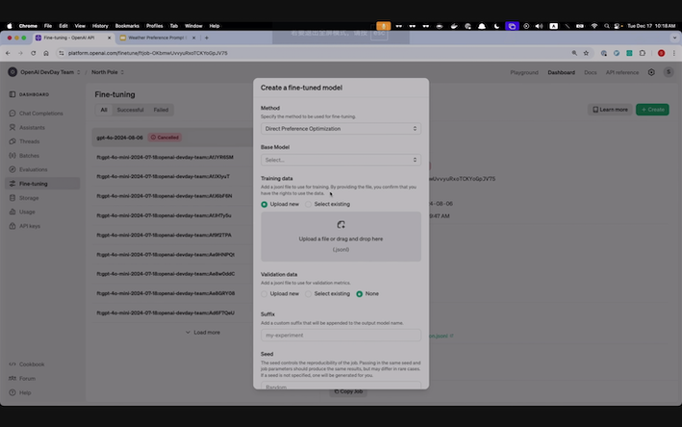Open Cookbook link in sidebar
The height and width of the screenshot is (427, 682).
[x=32, y=364]
